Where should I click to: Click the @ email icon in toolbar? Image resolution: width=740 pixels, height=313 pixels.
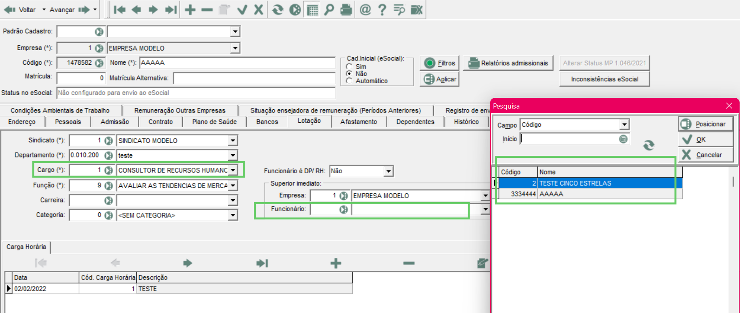(365, 9)
